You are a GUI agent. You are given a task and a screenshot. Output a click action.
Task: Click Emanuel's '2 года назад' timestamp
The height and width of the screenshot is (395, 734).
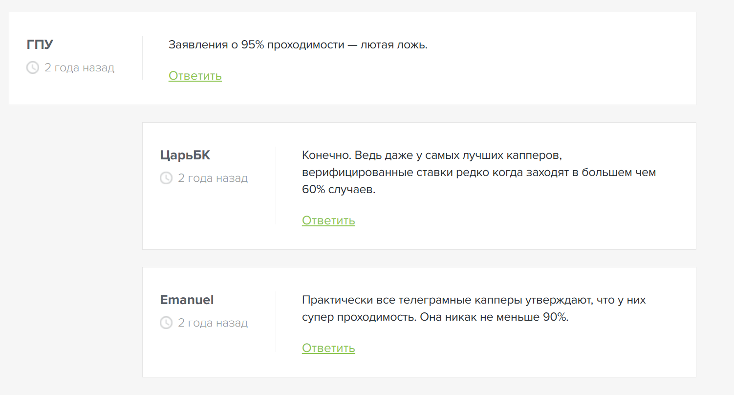coord(213,323)
